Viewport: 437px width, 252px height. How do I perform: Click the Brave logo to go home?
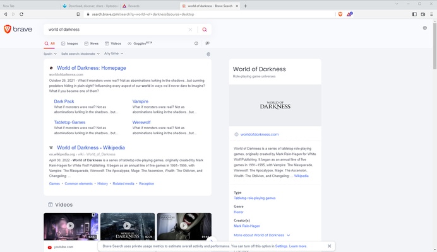coord(18,29)
